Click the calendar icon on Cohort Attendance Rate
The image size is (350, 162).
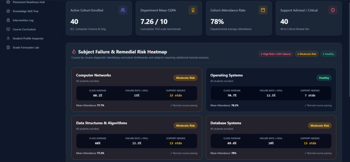pyautogui.click(x=263, y=10)
